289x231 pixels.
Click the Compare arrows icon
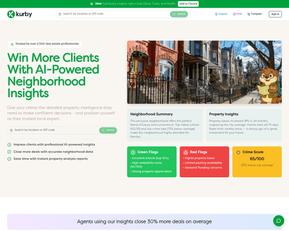[249, 14]
